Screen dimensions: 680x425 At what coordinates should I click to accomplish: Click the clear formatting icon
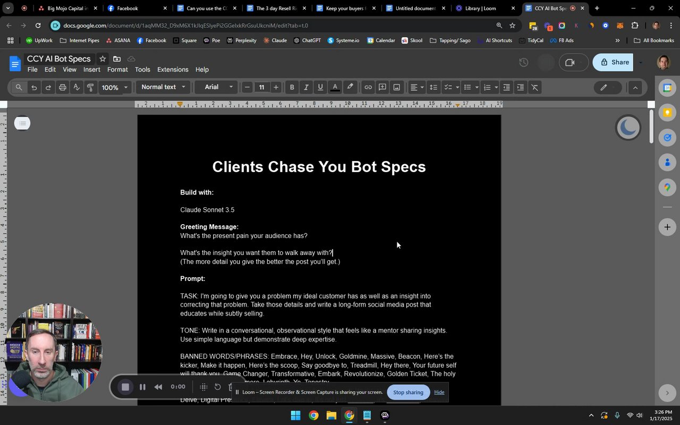[534, 88]
